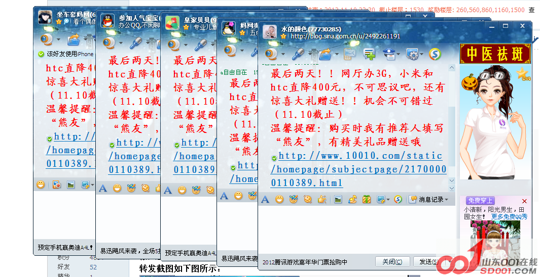Start voice call in 皇家贝贝 window
The image size is (540, 277).
[x=200, y=44]
